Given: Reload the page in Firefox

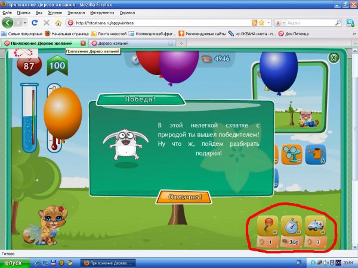Looking at the screenshot, I should tap(36, 23).
